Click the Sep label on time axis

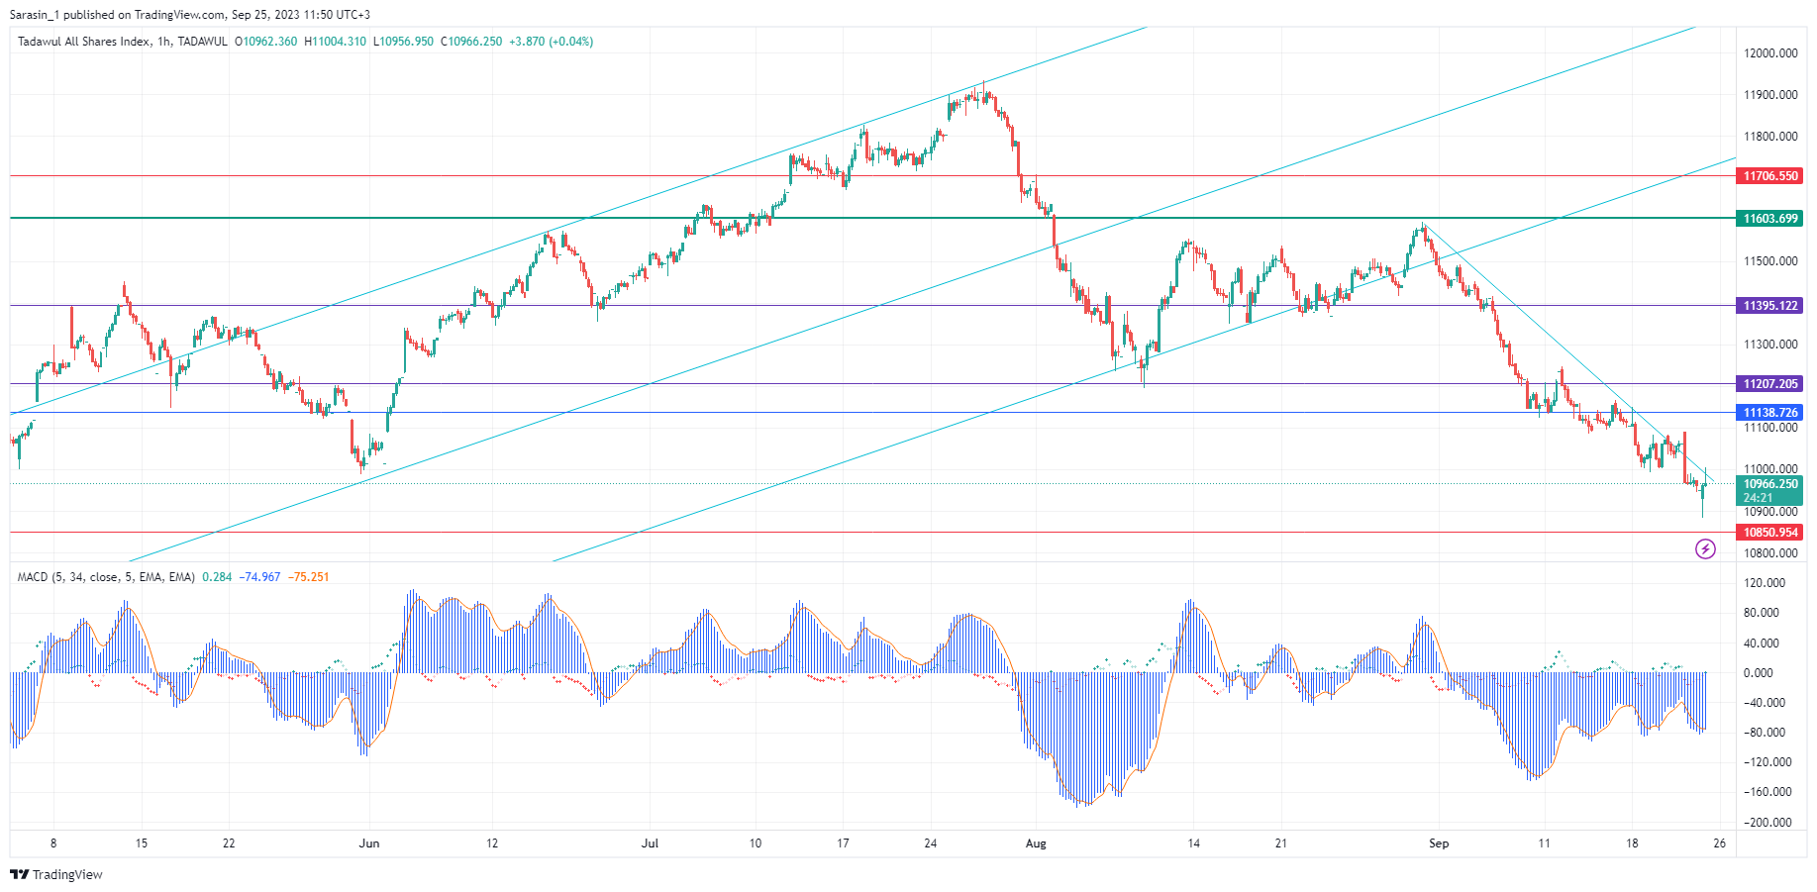tap(1439, 843)
